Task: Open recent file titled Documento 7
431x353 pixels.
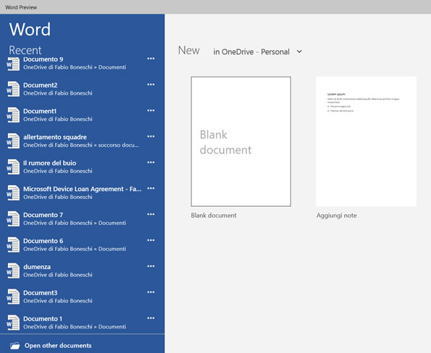Action: [x=43, y=215]
